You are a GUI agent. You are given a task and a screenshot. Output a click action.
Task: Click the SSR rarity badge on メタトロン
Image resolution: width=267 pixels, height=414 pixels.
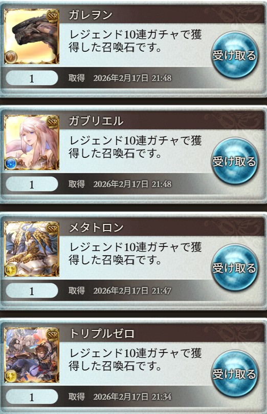tap(52, 229)
